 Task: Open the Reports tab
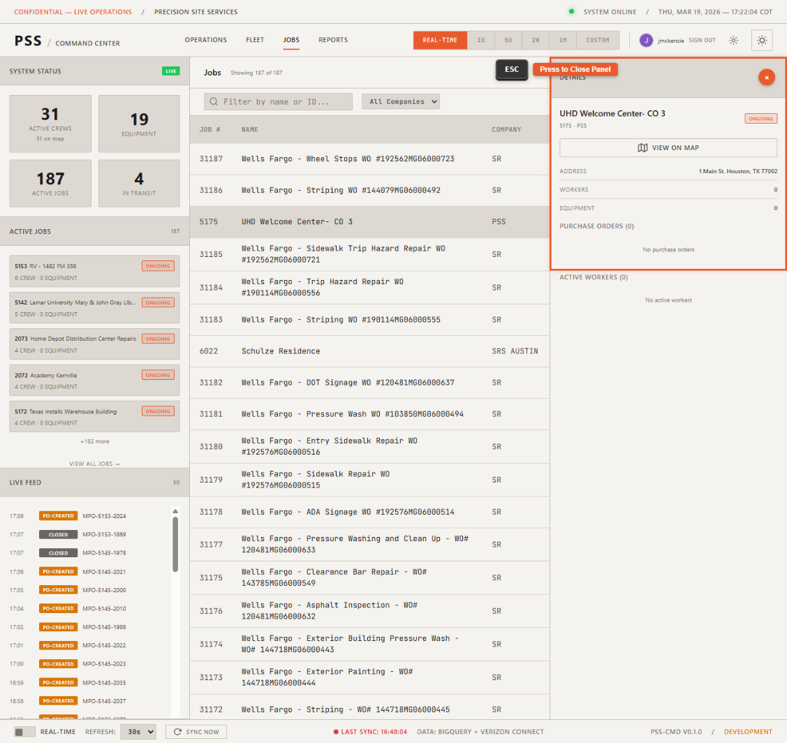pyautogui.click(x=333, y=40)
